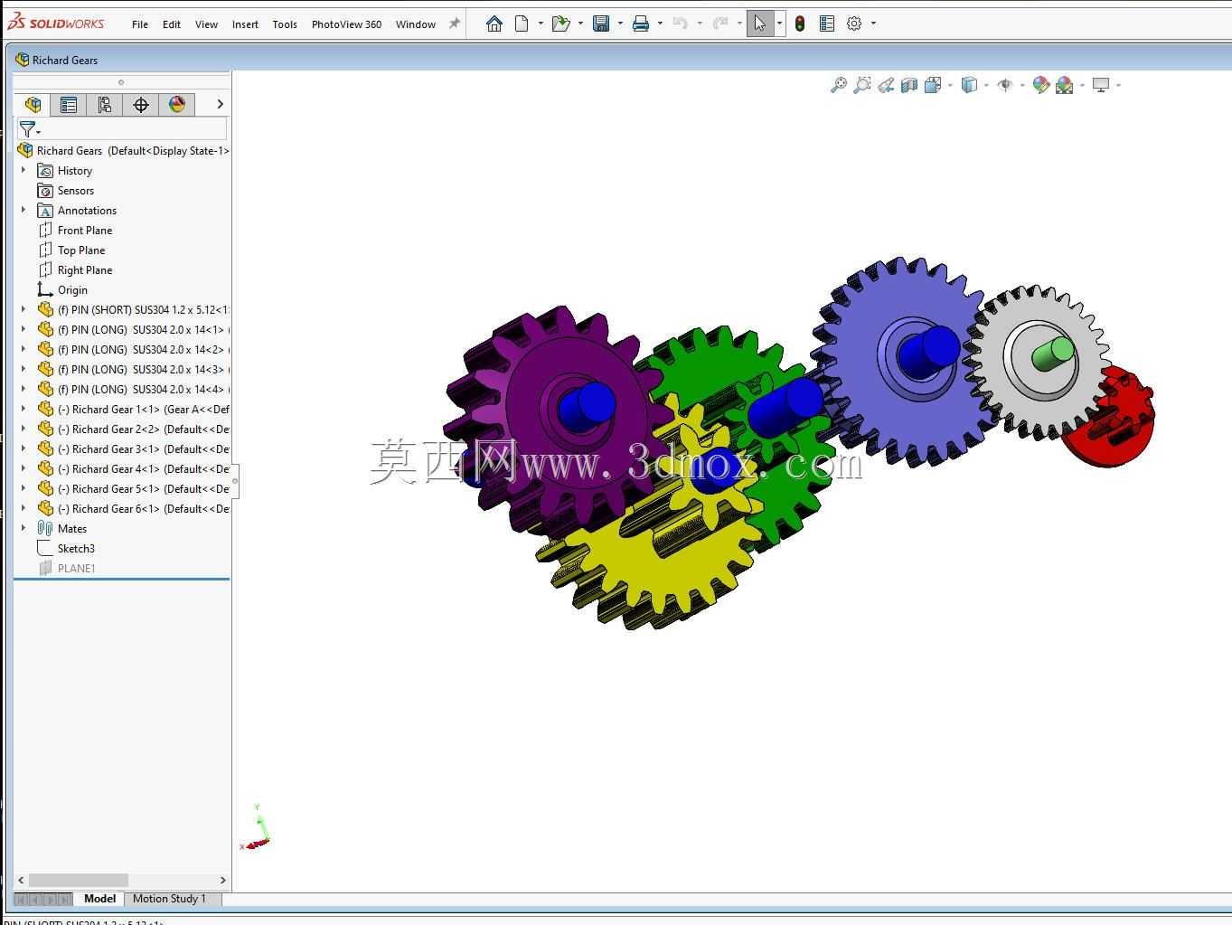Click Zoom to Area icon
The width and height of the screenshot is (1232, 925).
(862, 85)
